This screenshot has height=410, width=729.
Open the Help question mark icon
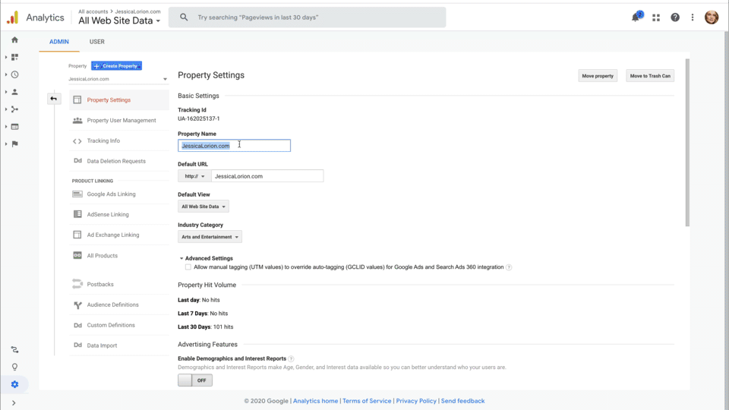pos(675,17)
